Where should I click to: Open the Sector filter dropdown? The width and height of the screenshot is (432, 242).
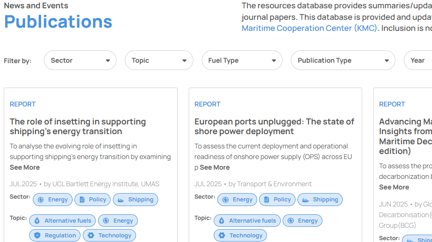tap(80, 60)
